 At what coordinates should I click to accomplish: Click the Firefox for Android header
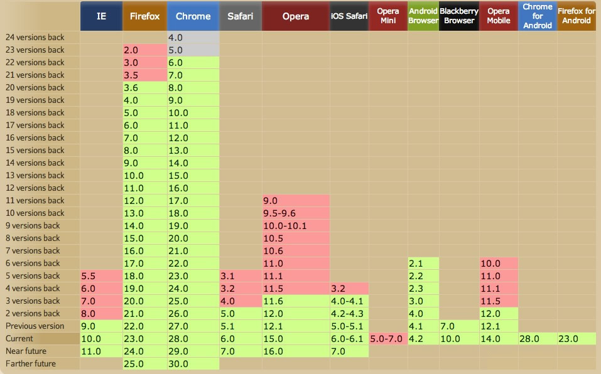[x=577, y=16]
